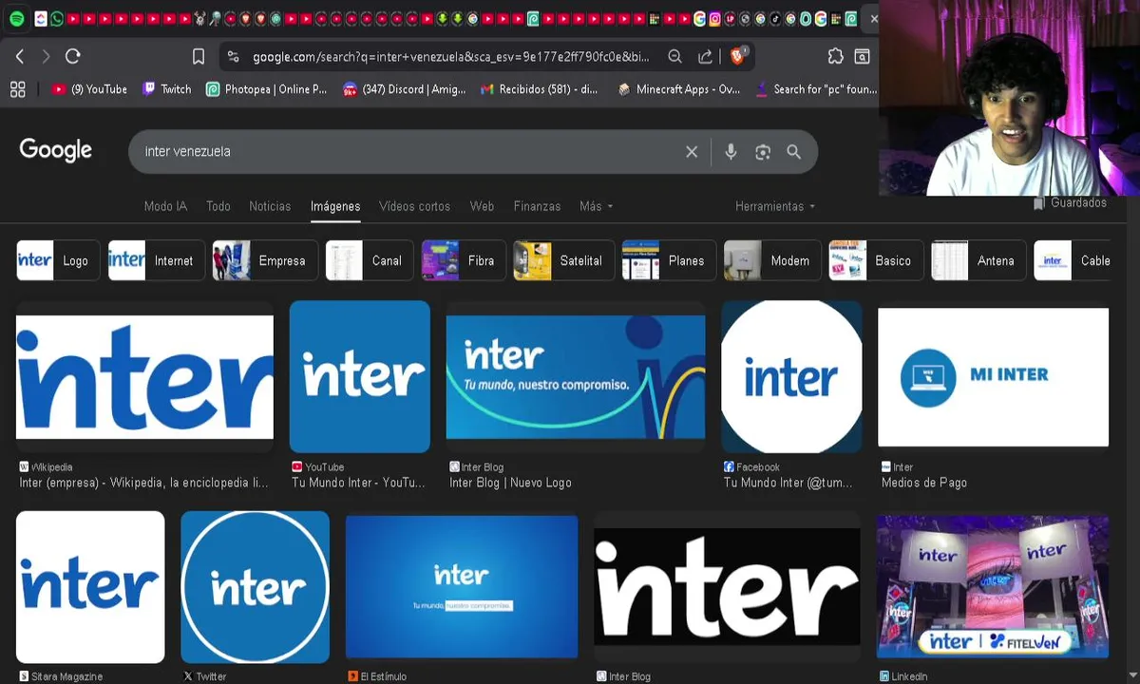Open the El Estímulo inter image
Screen dimensions: 1140x684
(462, 587)
